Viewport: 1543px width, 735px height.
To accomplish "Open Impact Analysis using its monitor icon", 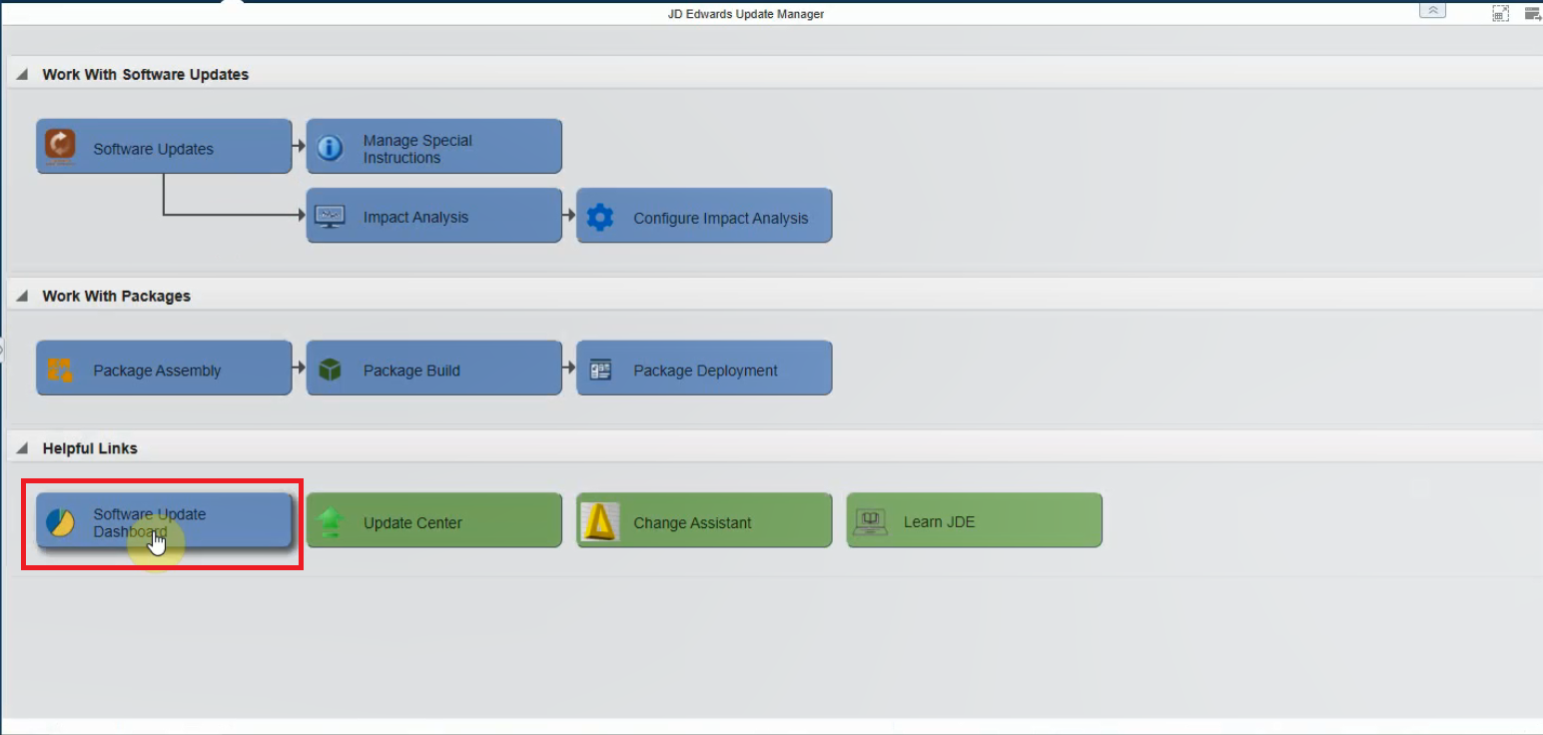I will 330,217.
